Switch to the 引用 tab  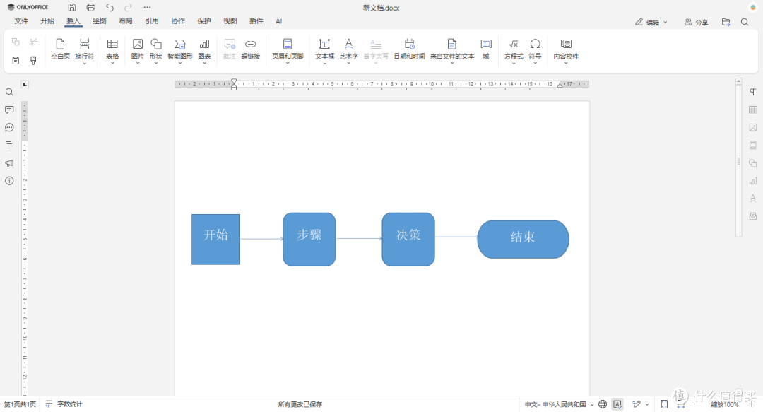click(152, 21)
